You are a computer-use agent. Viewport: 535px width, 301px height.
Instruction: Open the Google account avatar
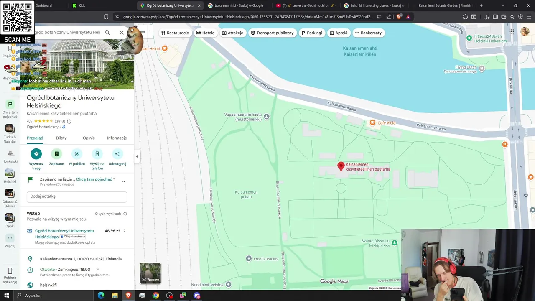click(x=525, y=32)
